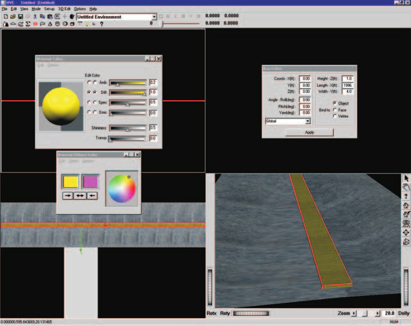Select the Vertex bind radio button
The height and width of the screenshot is (326, 411).
point(335,116)
